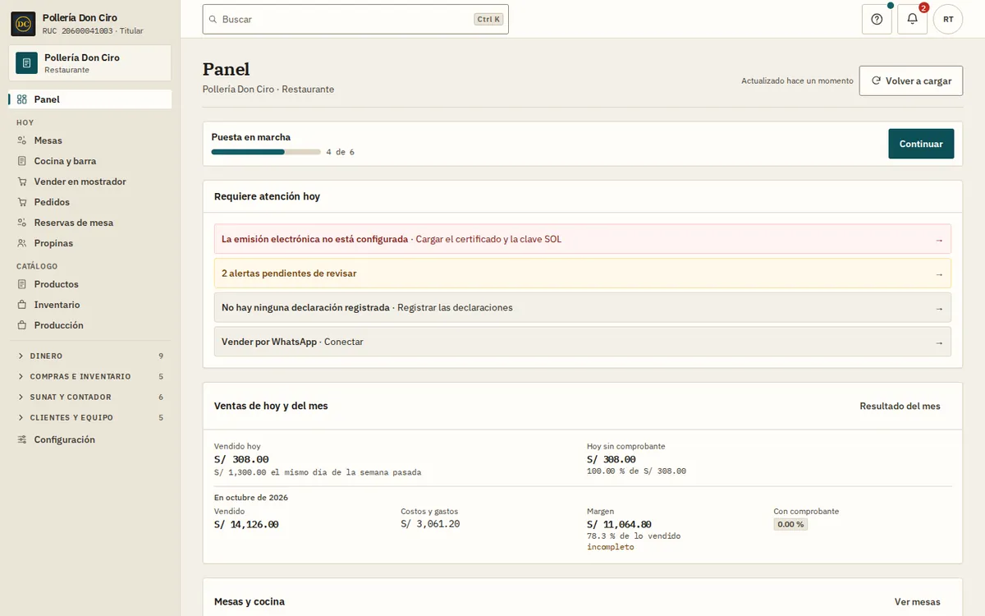Click the Cocina y barra icon
The height and width of the screenshot is (616, 985).
[x=22, y=161]
